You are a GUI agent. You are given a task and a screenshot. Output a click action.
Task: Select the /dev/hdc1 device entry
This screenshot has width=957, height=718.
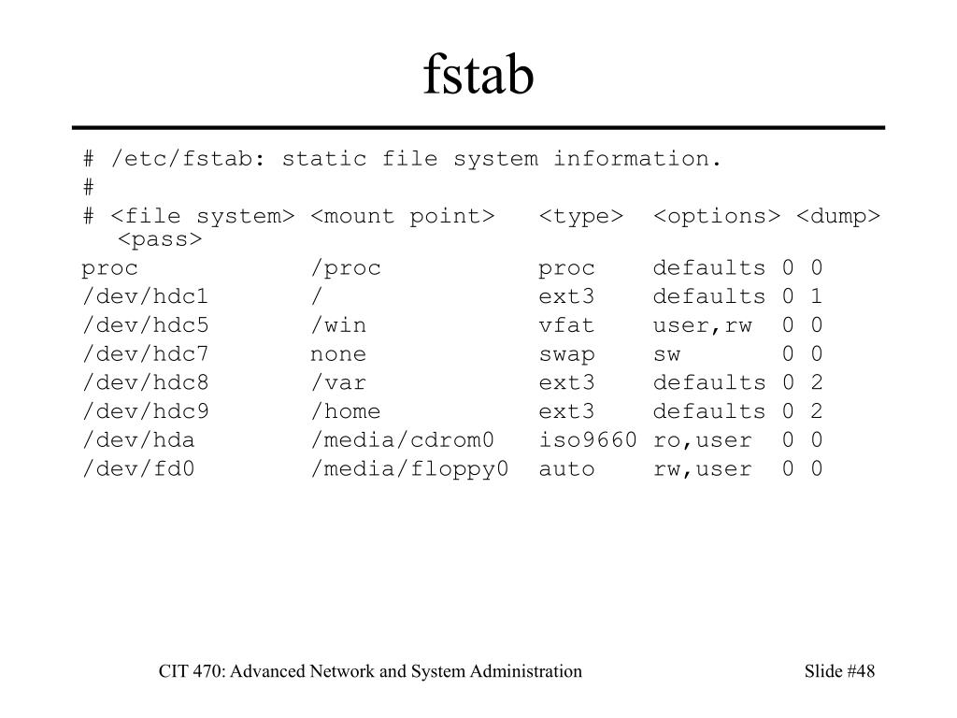point(145,296)
